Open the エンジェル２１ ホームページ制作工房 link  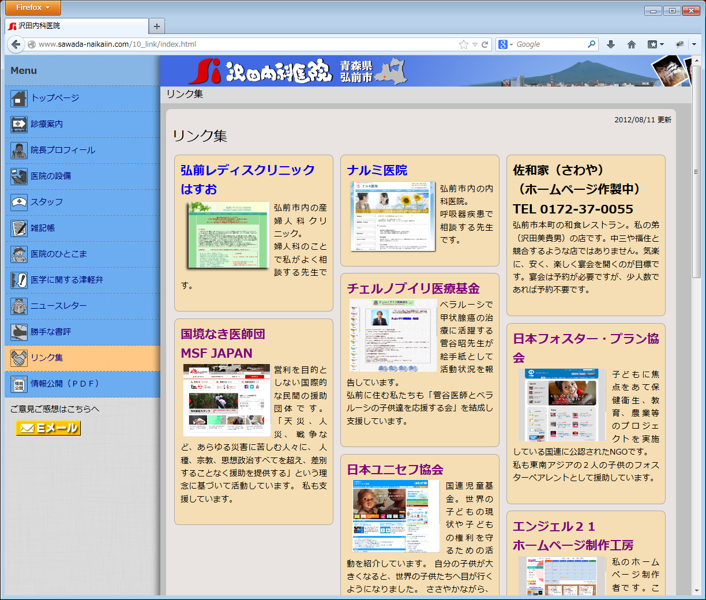point(573,535)
